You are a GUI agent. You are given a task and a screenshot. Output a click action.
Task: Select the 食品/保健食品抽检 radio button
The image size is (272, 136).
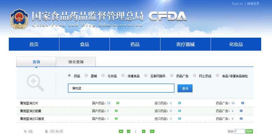point(217,75)
